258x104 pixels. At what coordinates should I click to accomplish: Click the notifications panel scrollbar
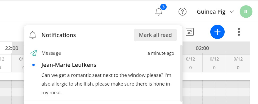181,73
